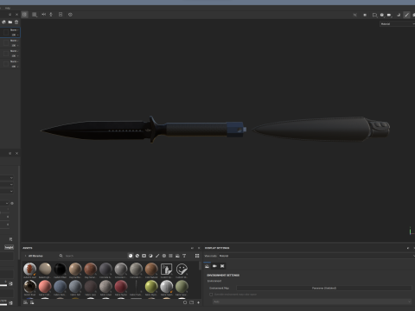The height and width of the screenshot is (311, 415).
Task: Undock the Display Settings panel icon
Action: coord(408,248)
